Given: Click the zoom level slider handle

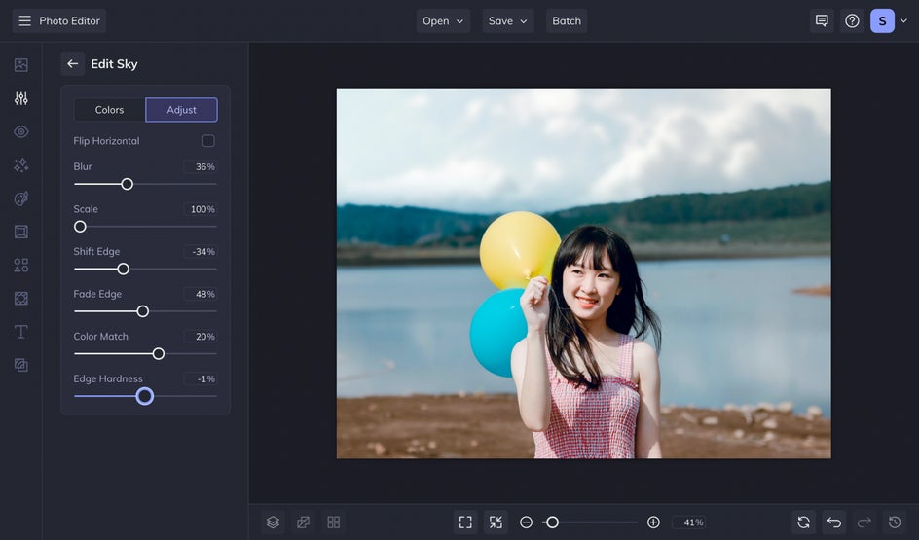Looking at the screenshot, I should [552, 522].
